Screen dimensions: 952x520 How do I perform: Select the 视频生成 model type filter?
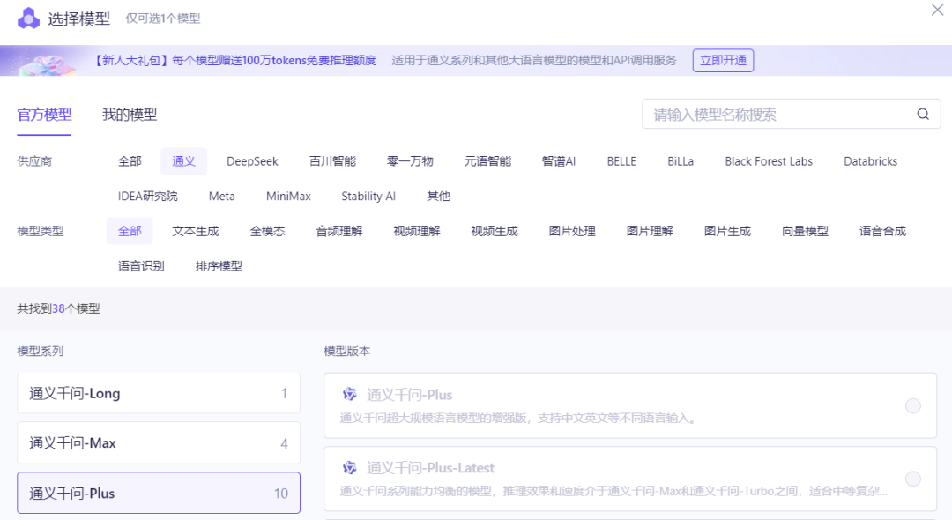click(x=495, y=230)
